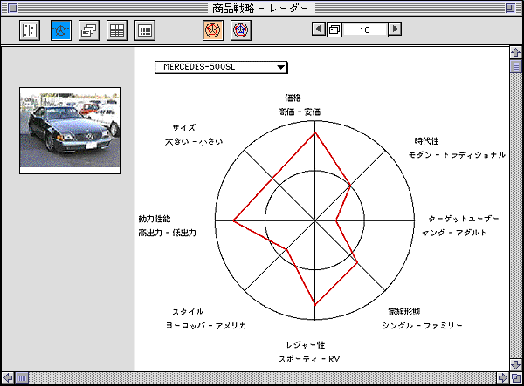Click the horizontal scrollbar thumb
Image resolution: width=524 pixels, height=386 pixels.
22,378
